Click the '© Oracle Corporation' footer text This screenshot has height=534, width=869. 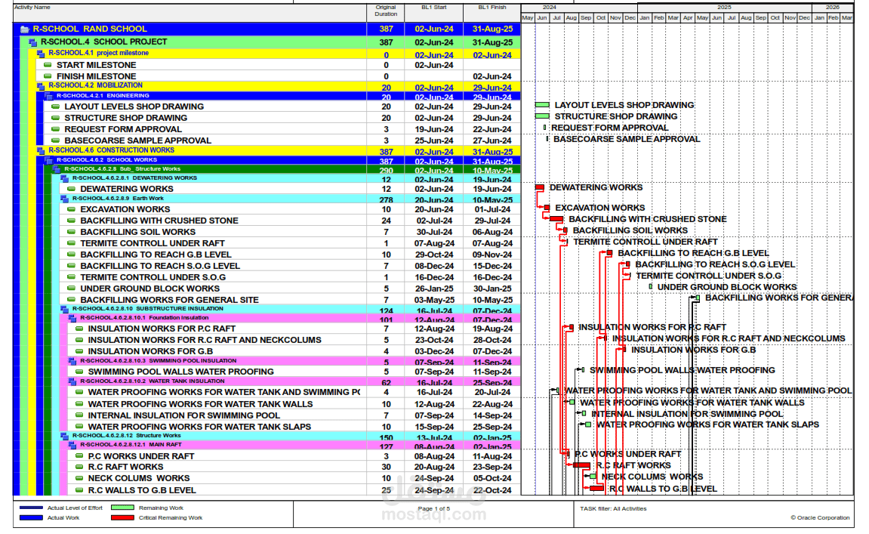820,518
